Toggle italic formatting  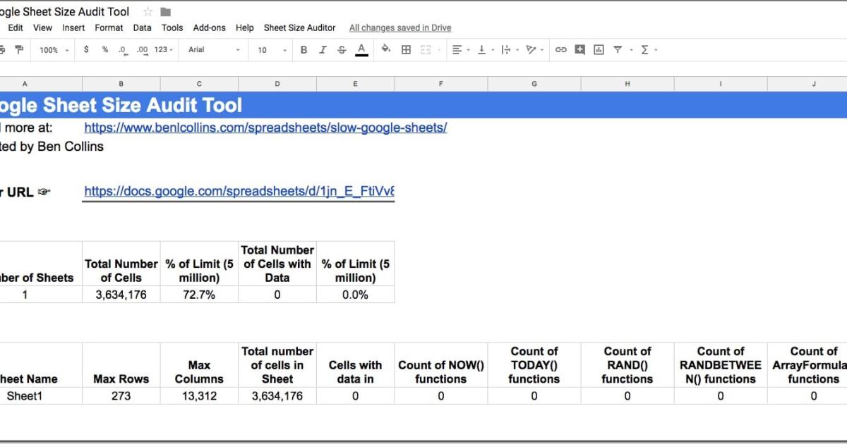322,49
